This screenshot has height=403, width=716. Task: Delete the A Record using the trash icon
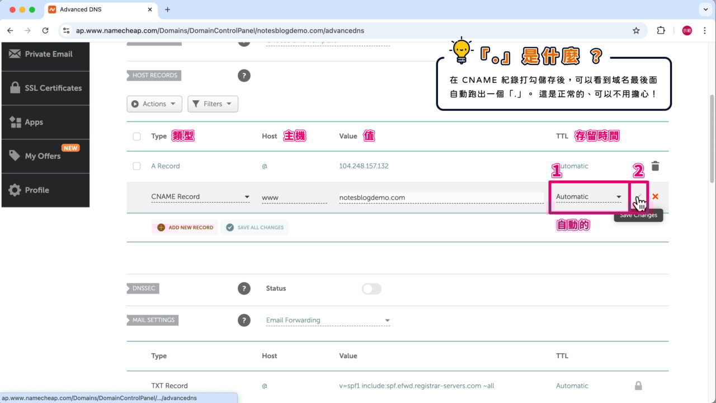click(655, 166)
